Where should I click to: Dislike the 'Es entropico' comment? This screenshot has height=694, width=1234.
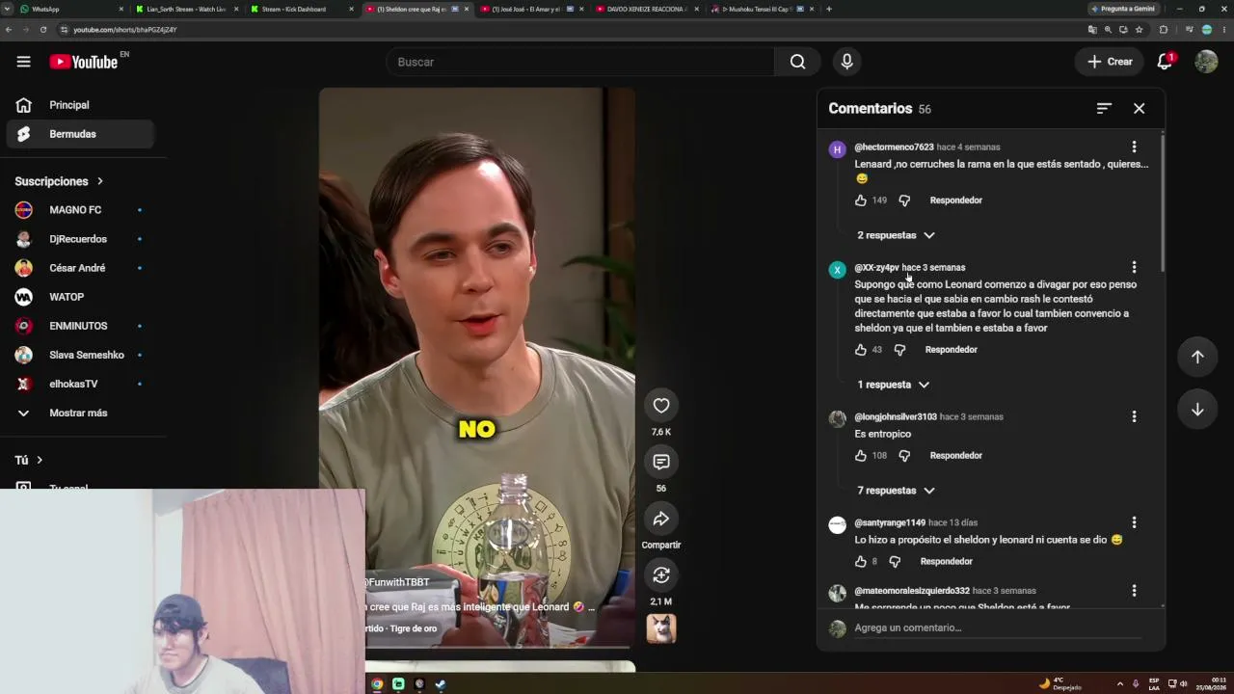(x=904, y=456)
